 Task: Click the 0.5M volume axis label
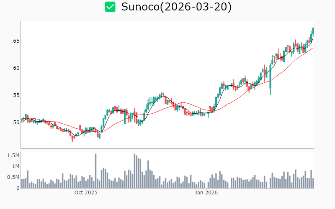13,177
